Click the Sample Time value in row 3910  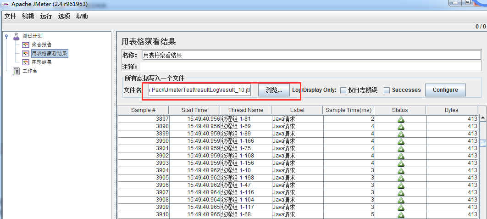(x=349, y=214)
